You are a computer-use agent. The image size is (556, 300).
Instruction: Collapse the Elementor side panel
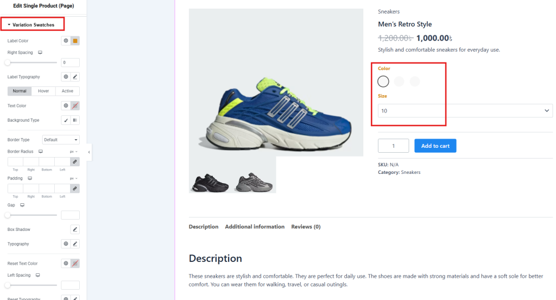click(x=89, y=152)
